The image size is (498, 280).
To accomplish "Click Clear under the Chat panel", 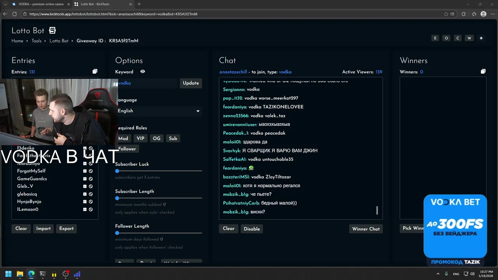I will click(x=228, y=229).
